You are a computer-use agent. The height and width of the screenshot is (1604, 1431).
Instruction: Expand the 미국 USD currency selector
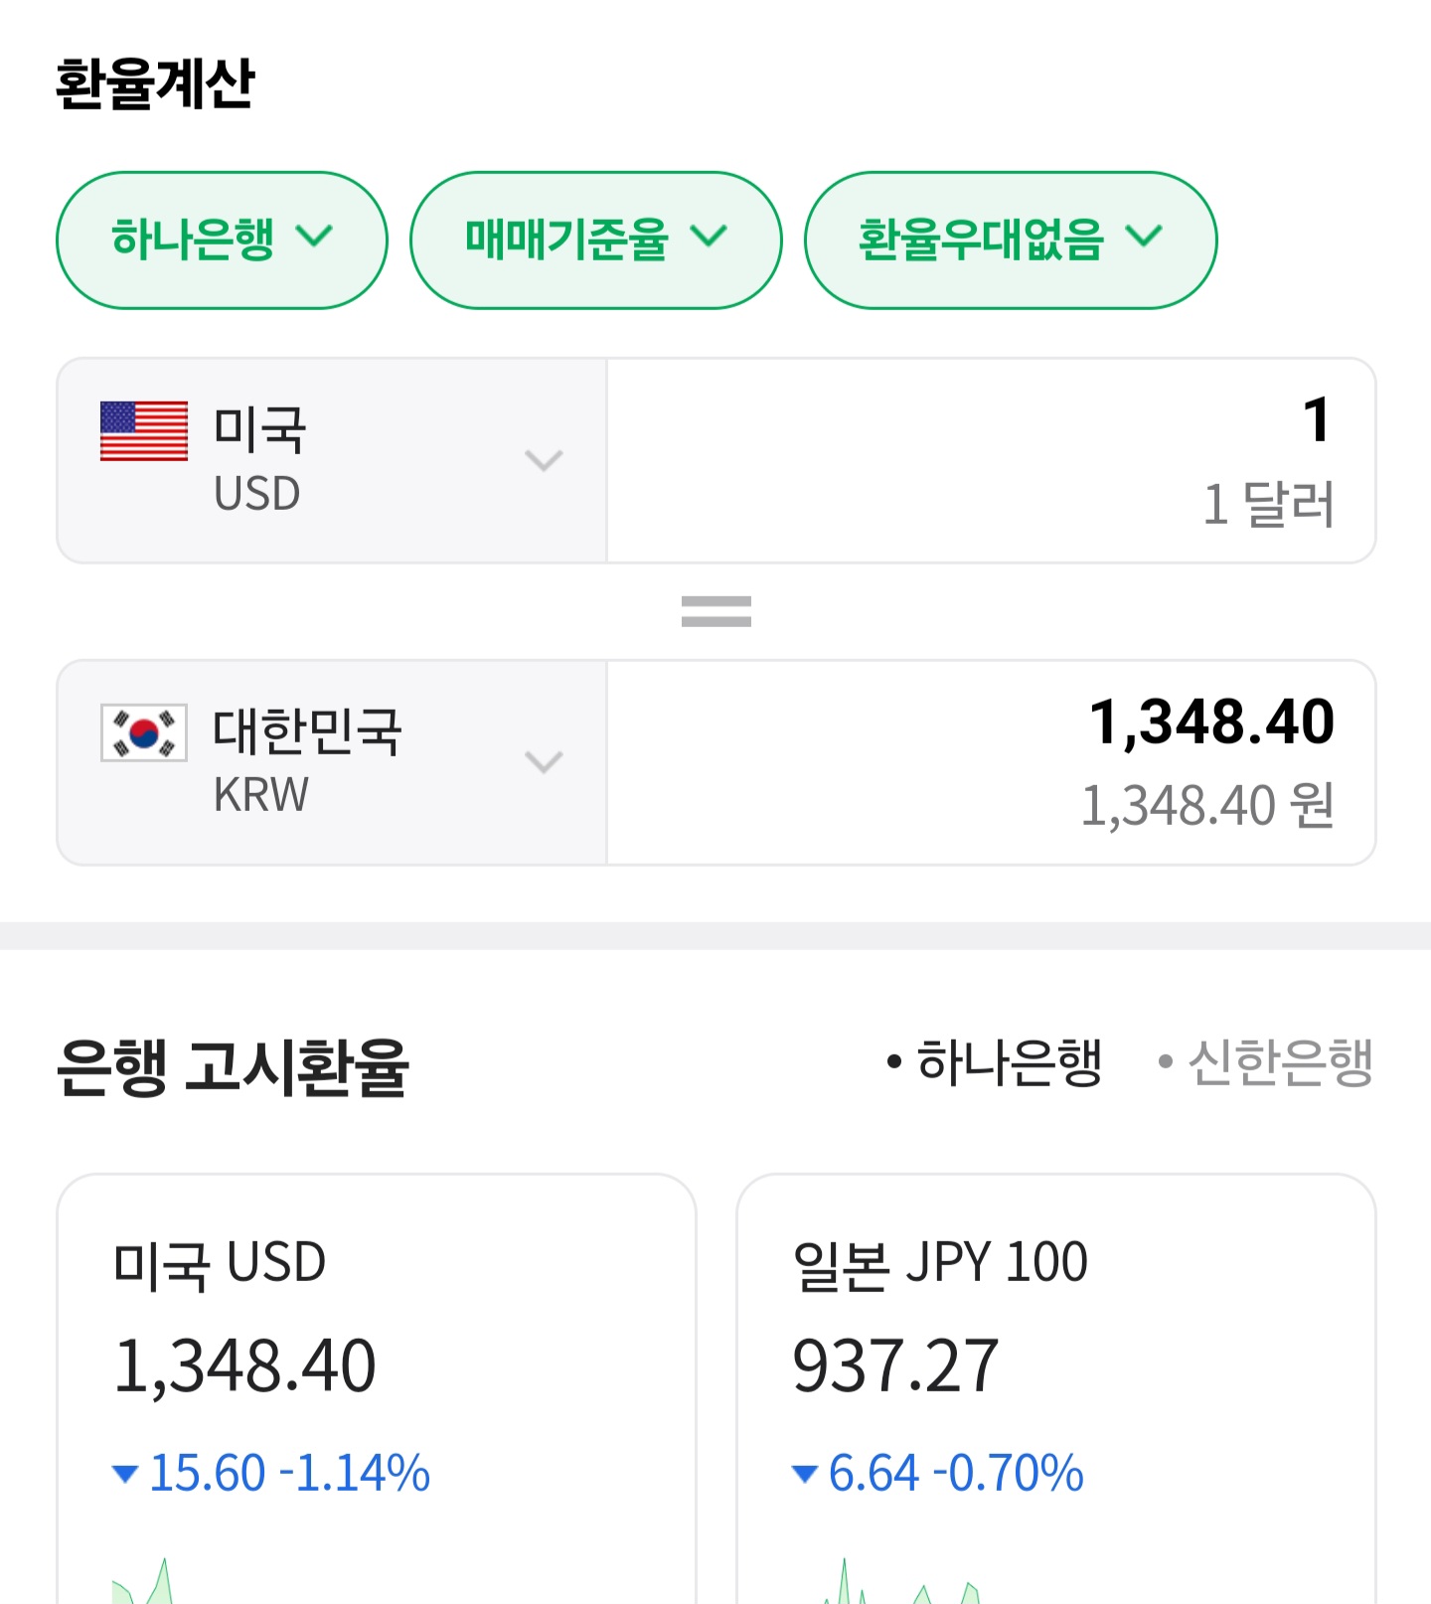332,460
